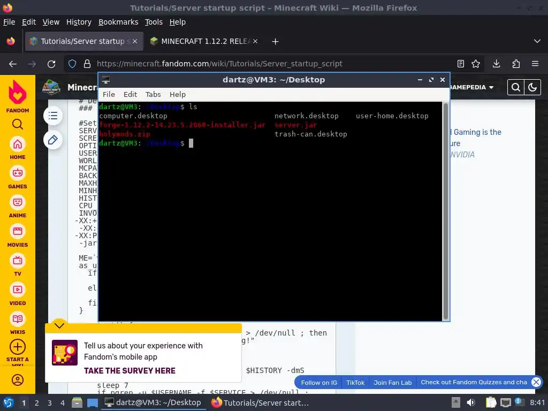This screenshot has width=548, height=411.
Task: Open new tab with plus button
Action: [275, 42]
